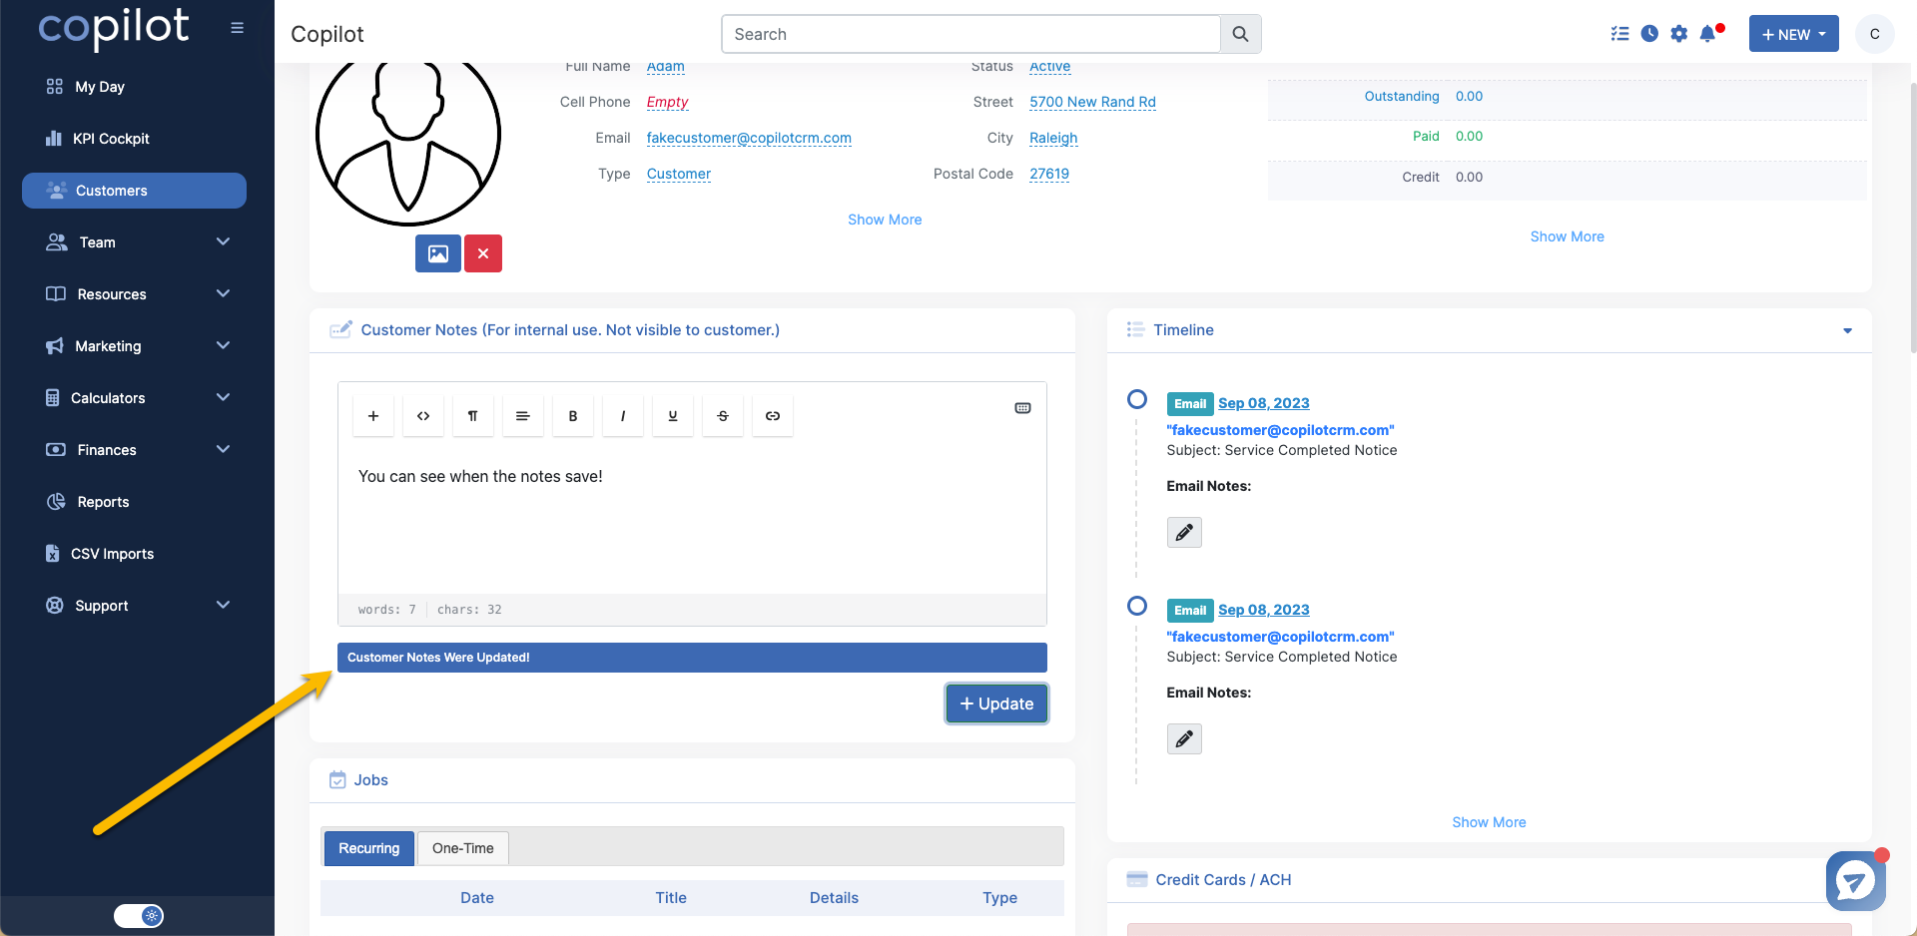Toggle underline formatting in notes editor
The image size is (1917, 936).
[x=673, y=416]
